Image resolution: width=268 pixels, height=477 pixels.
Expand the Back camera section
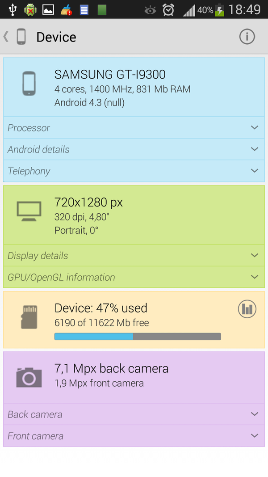tap(134, 414)
